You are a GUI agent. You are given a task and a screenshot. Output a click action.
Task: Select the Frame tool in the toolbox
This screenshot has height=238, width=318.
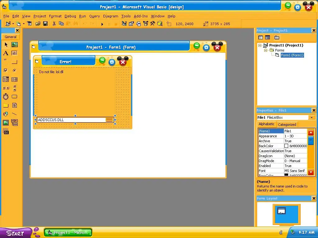tap(6, 62)
